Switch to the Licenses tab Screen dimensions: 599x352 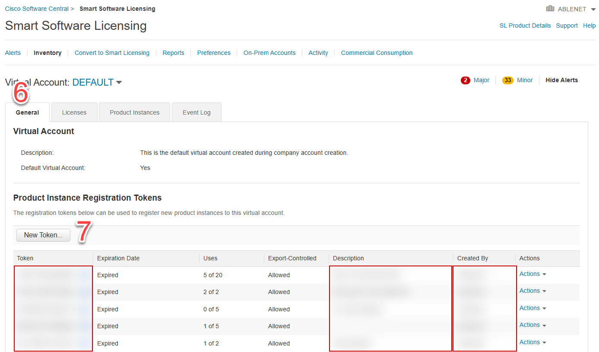[74, 112]
